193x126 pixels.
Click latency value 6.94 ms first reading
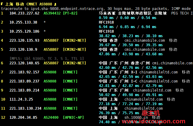(106, 27)
